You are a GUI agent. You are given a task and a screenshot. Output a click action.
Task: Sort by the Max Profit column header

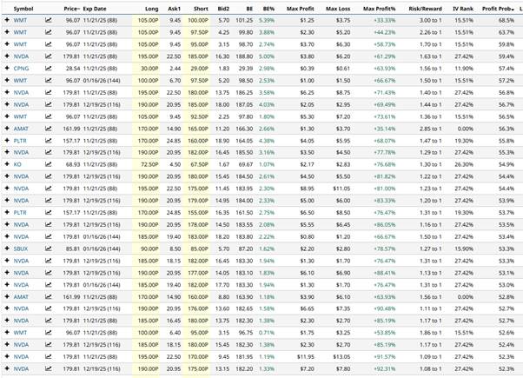301,9
